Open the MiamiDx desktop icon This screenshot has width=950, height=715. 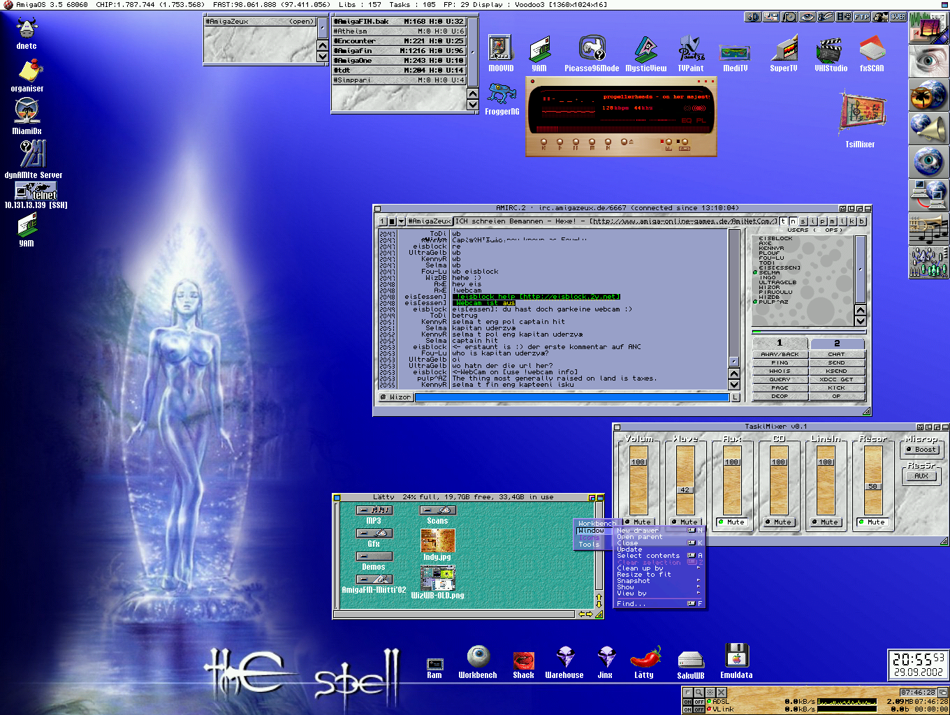pos(27,112)
